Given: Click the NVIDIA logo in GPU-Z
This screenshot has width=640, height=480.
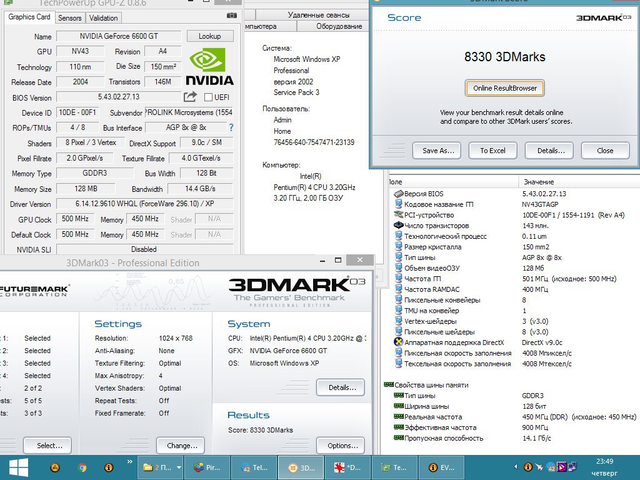Looking at the screenshot, I should coord(209,66).
